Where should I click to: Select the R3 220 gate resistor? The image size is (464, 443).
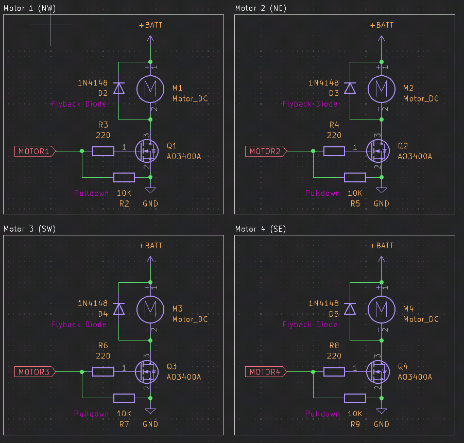tap(103, 151)
